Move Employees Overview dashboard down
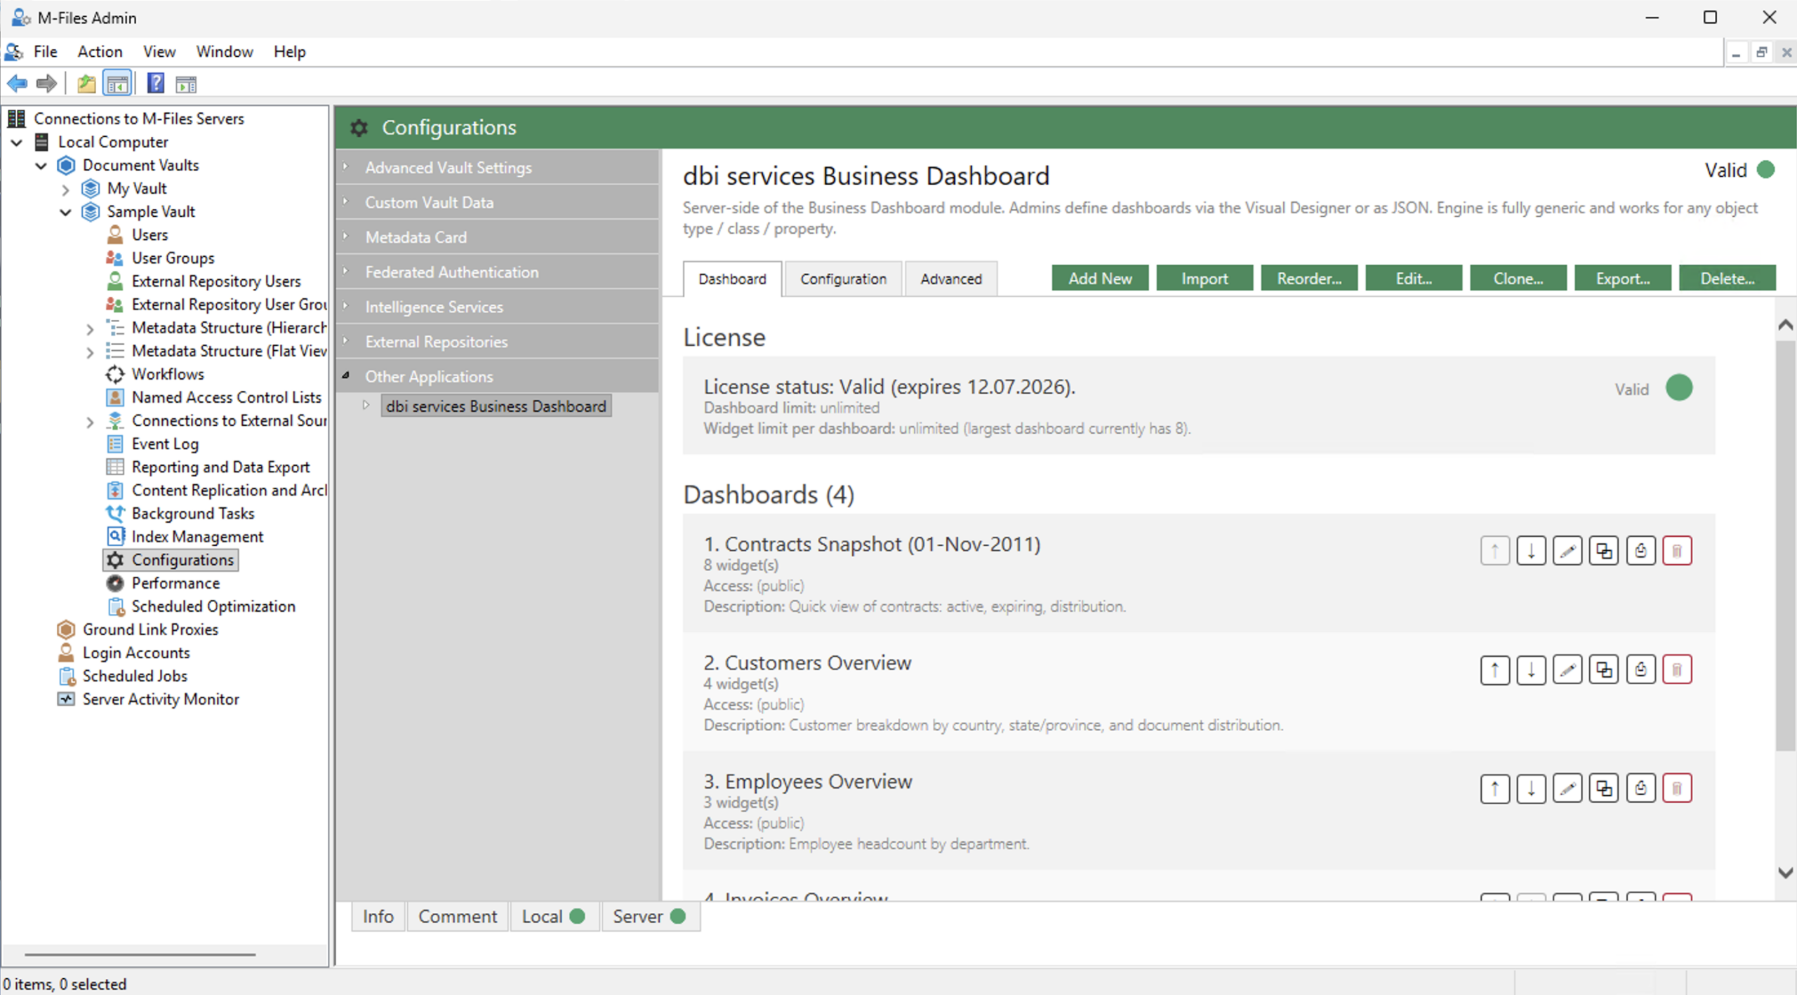1797x995 pixels. [1531, 788]
